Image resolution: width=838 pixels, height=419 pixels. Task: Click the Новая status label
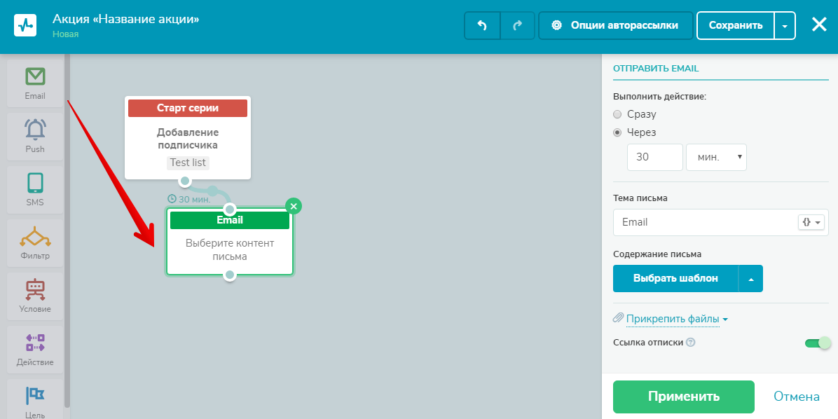click(65, 34)
